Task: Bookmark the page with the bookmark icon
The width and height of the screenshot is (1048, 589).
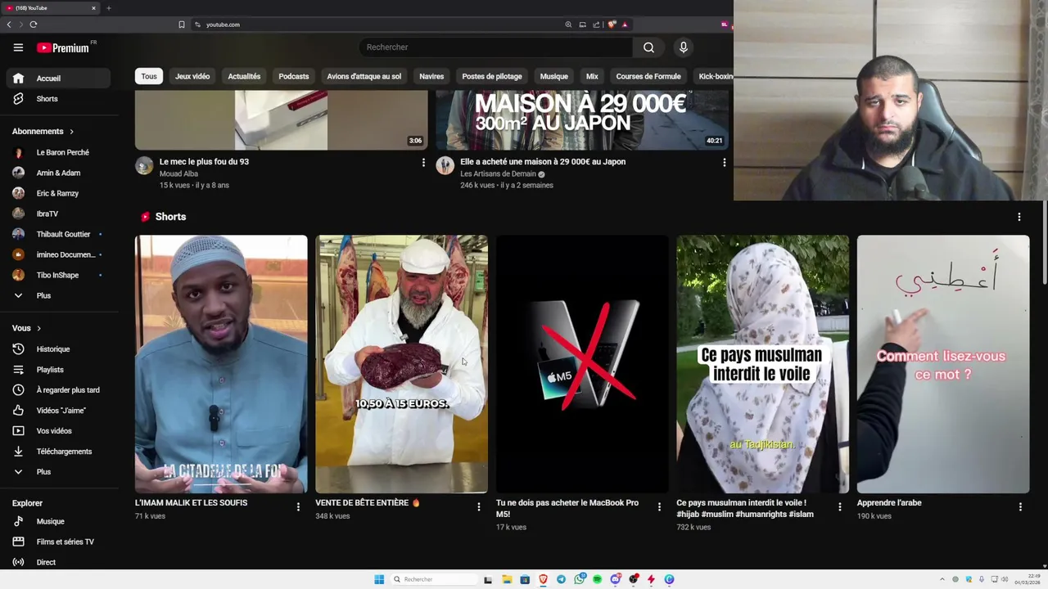Action: 182,25
